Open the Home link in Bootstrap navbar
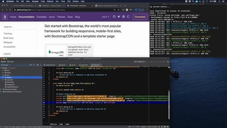 pyautogui.click(x=13, y=17)
